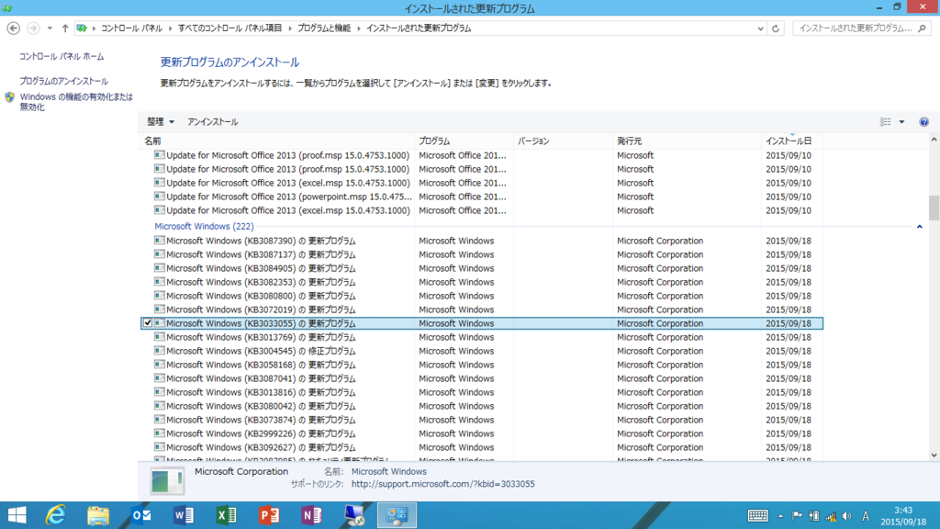This screenshot has height=529, width=940.
Task: Select the KB3087137 update row
Action: (481, 254)
